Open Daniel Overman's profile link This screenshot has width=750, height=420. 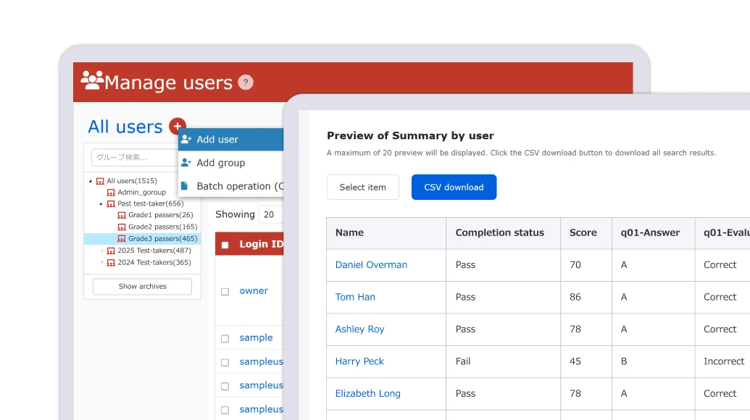[x=371, y=264]
